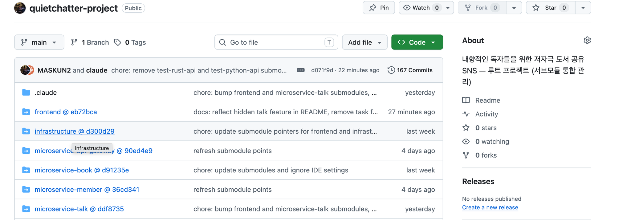Open infrastructure @ d300d29 submodule
631x220 pixels.
tap(75, 131)
